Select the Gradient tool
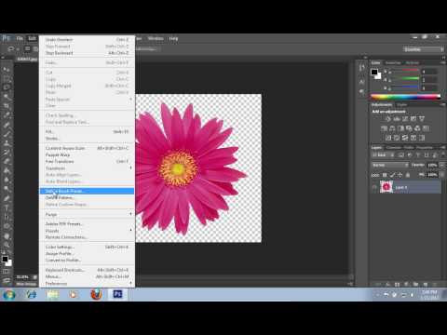Viewport: 447px width, 335px height. coord(7,170)
